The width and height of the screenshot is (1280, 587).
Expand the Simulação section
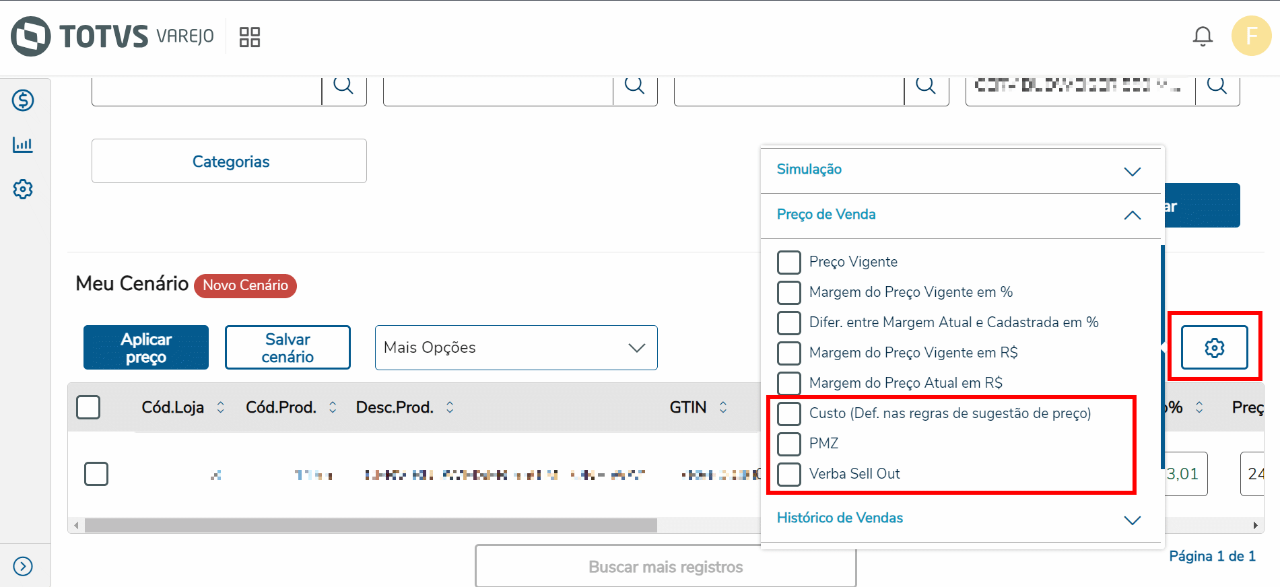pos(1132,171)
